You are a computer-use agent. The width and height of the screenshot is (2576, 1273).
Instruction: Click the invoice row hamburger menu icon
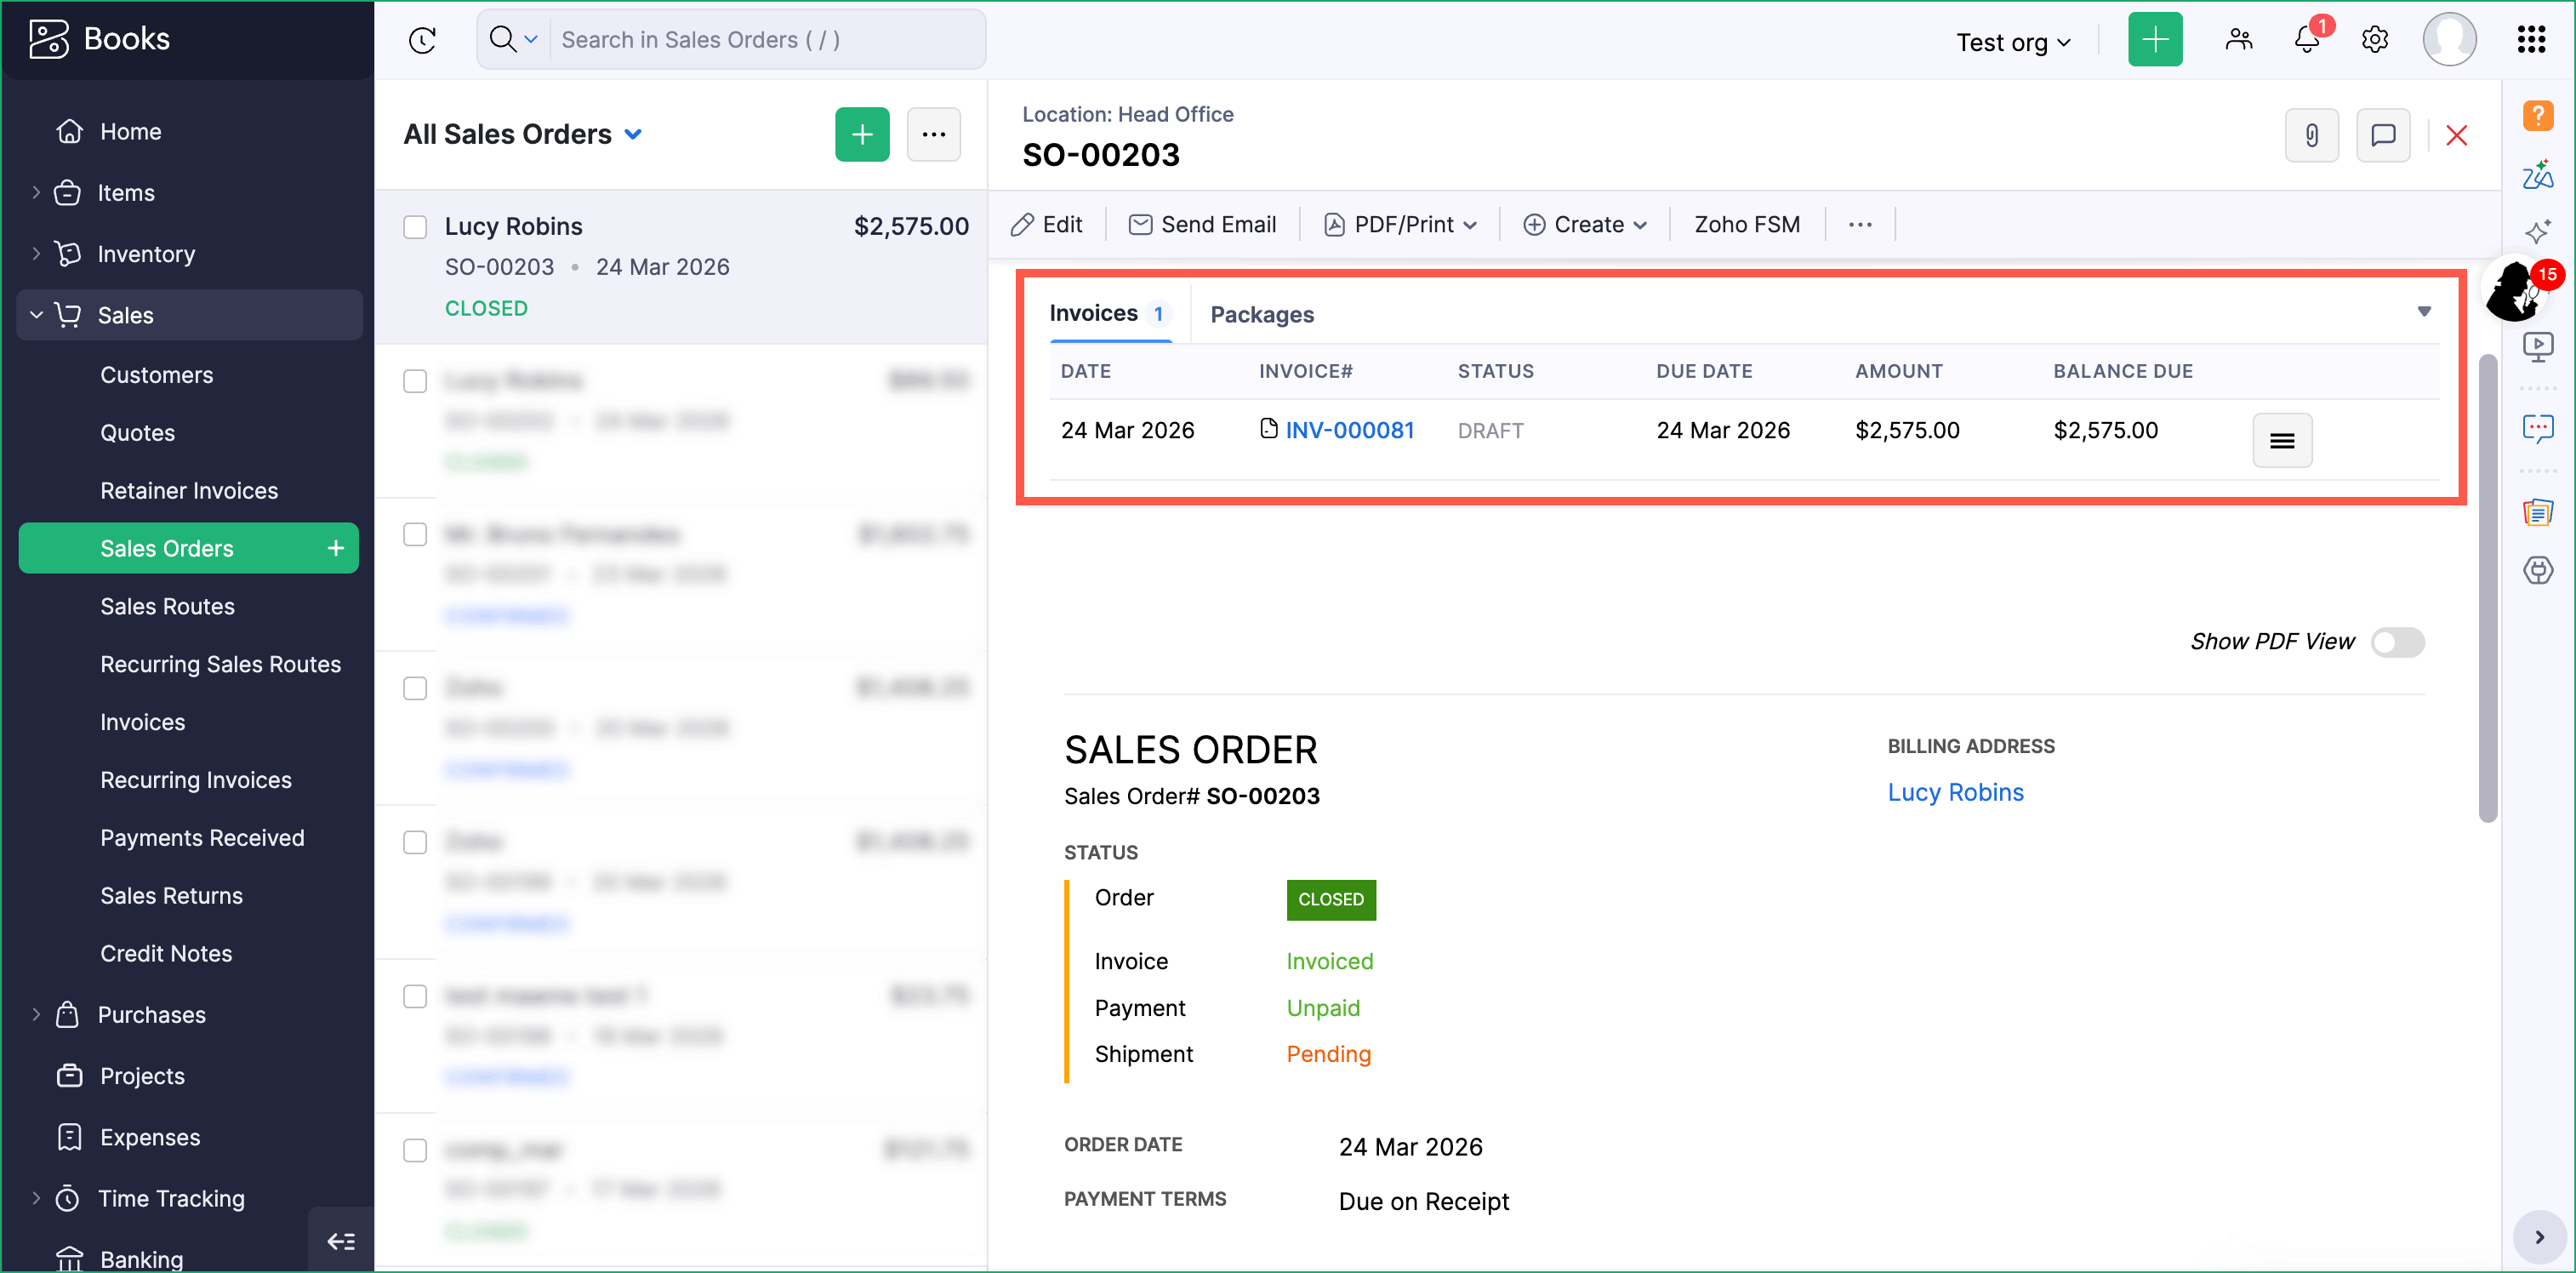click(2281, 440)
